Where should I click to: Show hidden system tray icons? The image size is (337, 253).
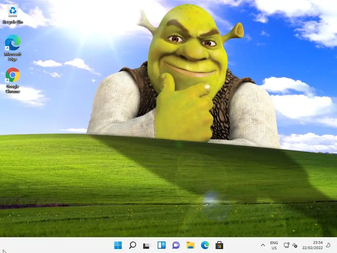(263, 245)
